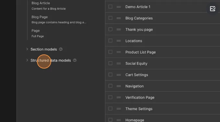
Task: Open Verification Page entry
Action: [140, 98]
